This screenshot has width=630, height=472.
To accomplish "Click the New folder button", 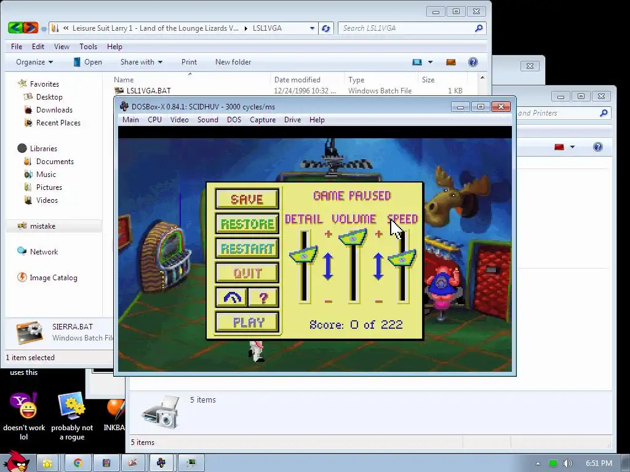I will pos(233,62).
